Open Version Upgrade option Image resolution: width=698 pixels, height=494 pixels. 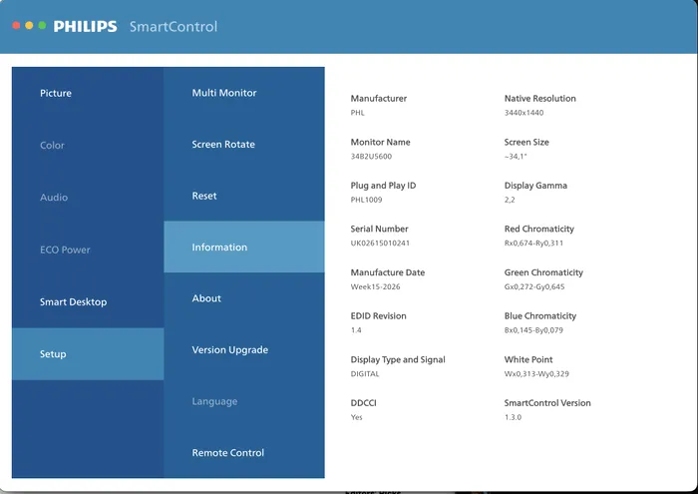[x=244, y=349]
